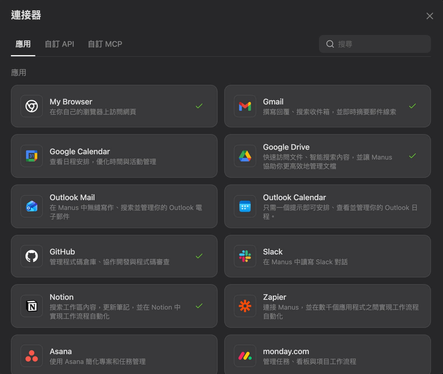
Task: Switch to the 自訂 MCP tab
Action: [105, 44]
